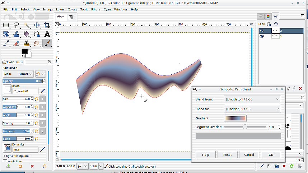Reset Hardness to default

[36, 131]
